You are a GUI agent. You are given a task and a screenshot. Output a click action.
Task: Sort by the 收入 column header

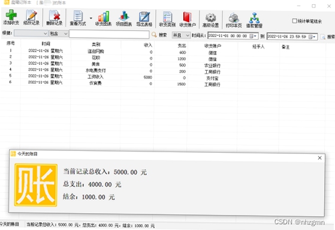pos(148,45)
